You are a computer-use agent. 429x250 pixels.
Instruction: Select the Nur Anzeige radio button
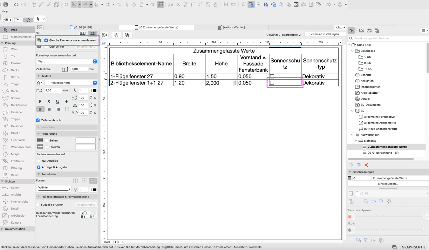pyautogui.click(x=38, y=161)
